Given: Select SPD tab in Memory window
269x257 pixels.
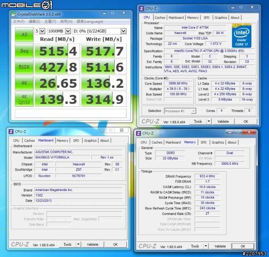Looking at the screenshot, I should point(203,142).
